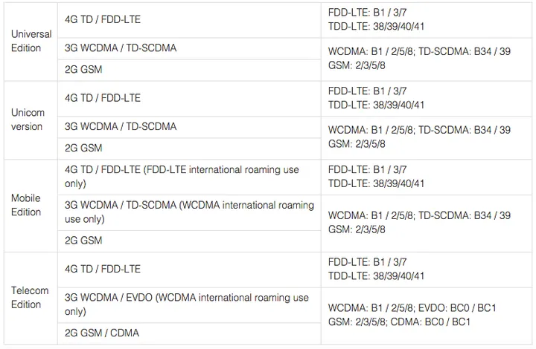536x349 pixels.
Task: Select the Telecom Edition row label
Action: pyautogui.click(x=30, y=297)
